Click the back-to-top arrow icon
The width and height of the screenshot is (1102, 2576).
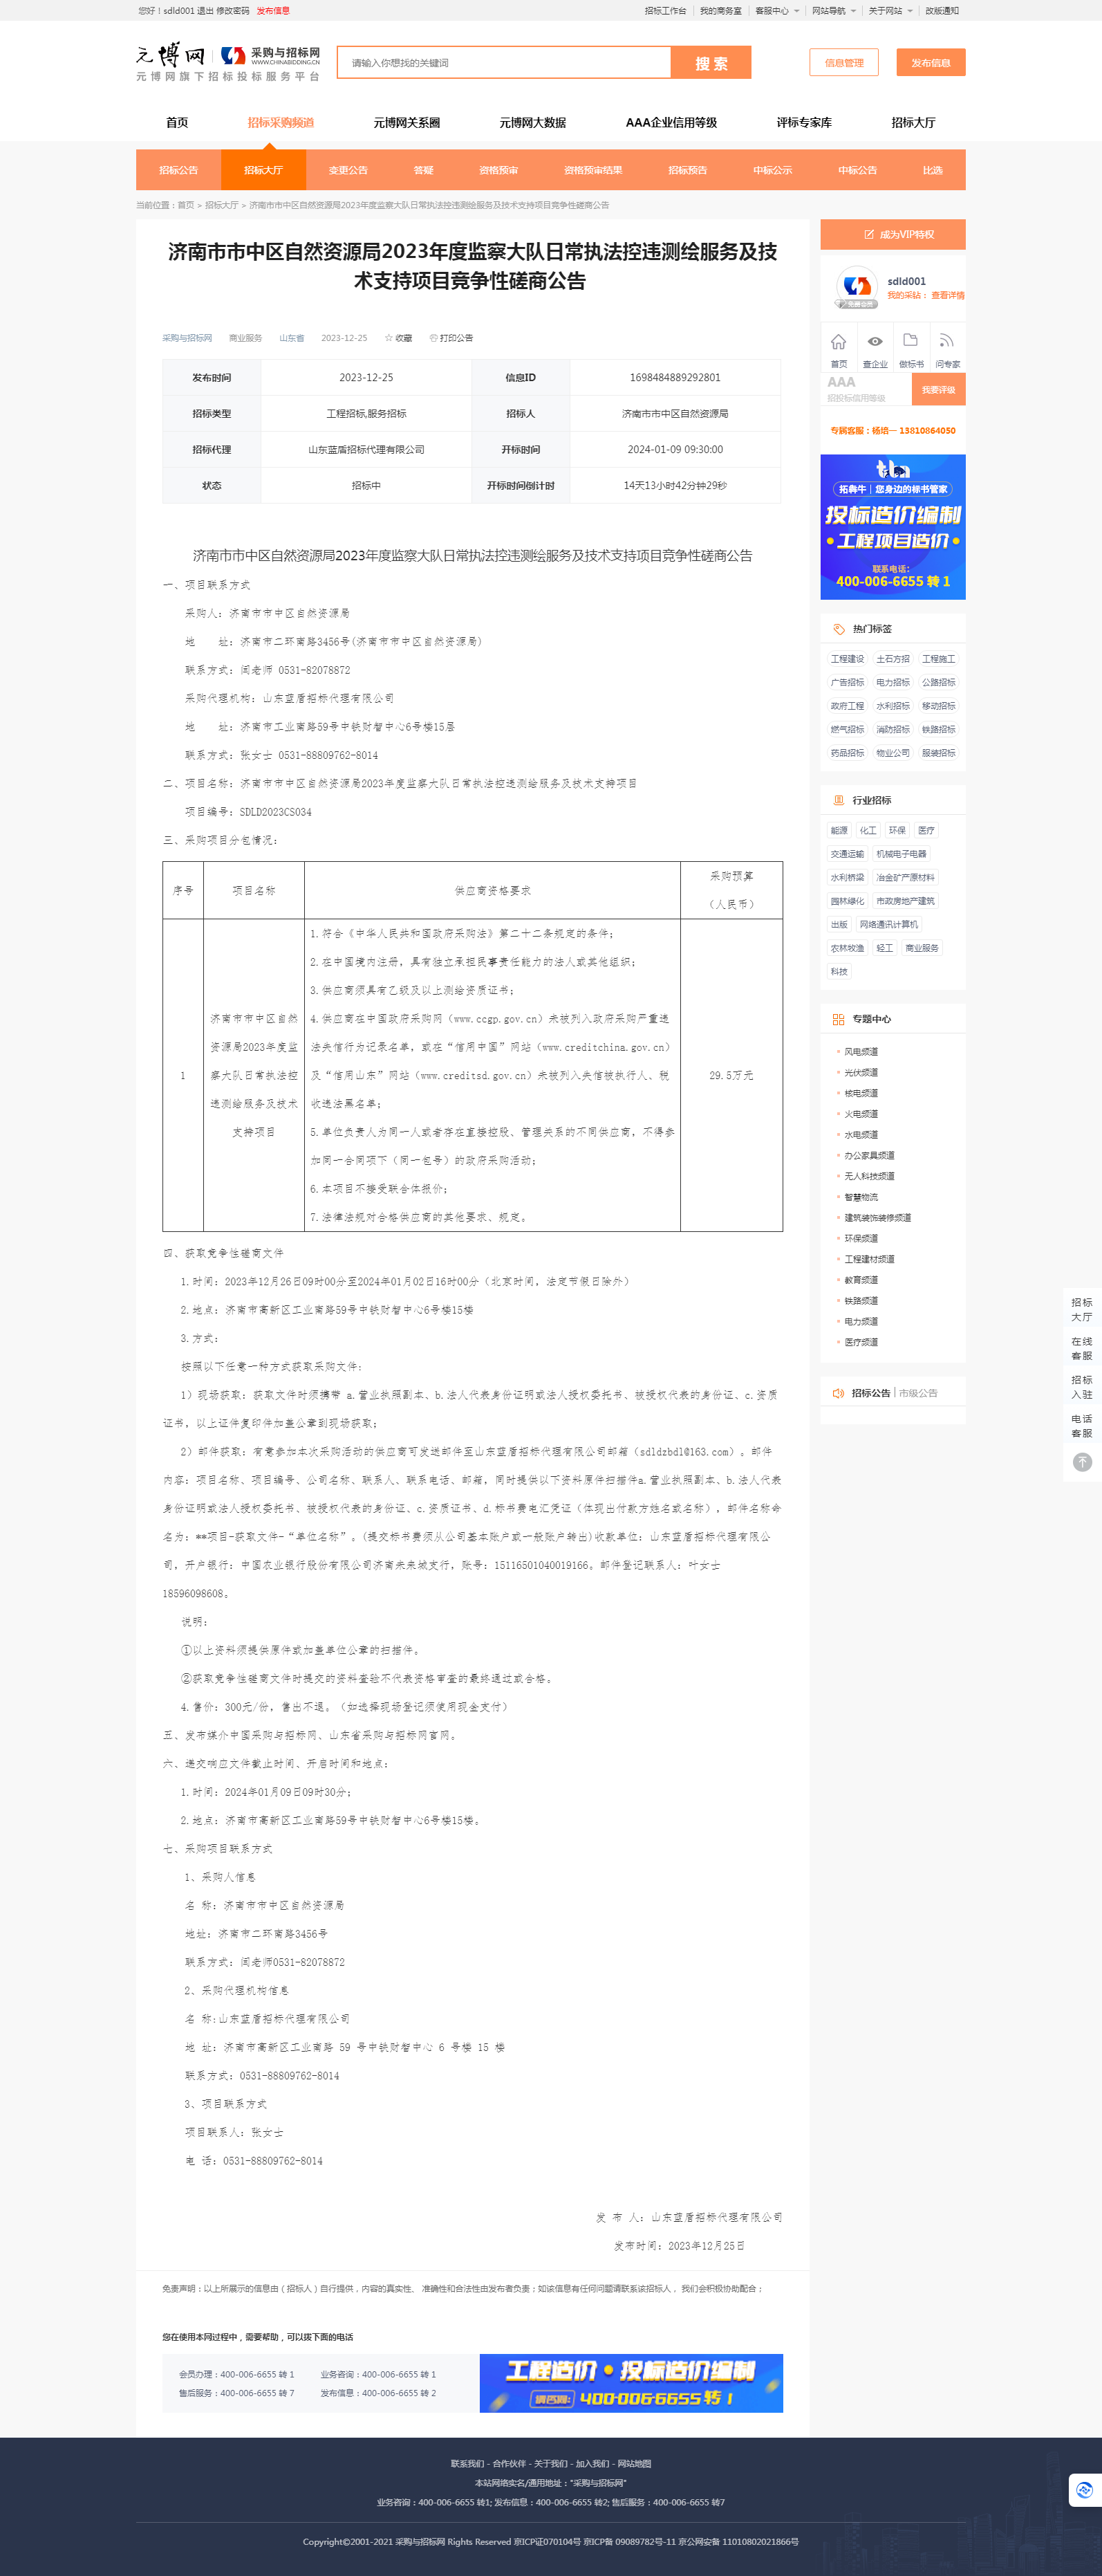click(x=1081, y=1462)
